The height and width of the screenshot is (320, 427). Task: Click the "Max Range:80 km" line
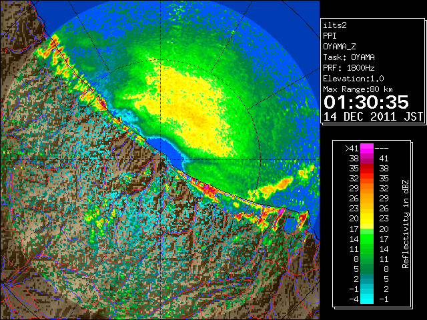click(358, 89)
